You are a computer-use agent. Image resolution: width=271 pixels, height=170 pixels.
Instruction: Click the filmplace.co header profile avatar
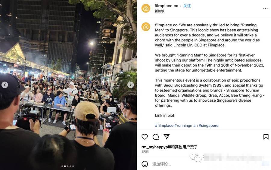[x=146, y=8]
